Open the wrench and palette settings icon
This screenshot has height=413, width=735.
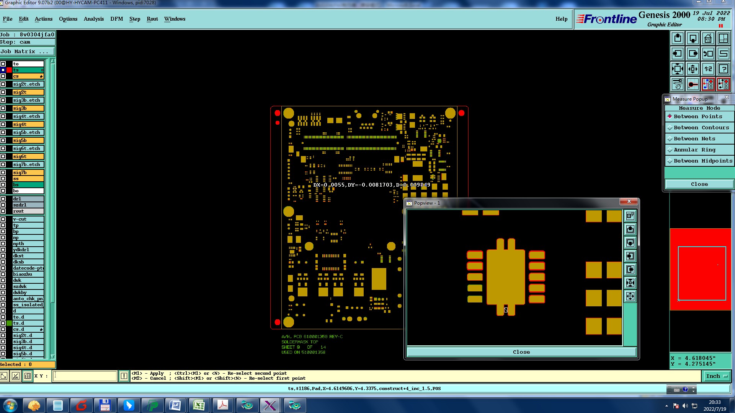click(x=678, y=84)
